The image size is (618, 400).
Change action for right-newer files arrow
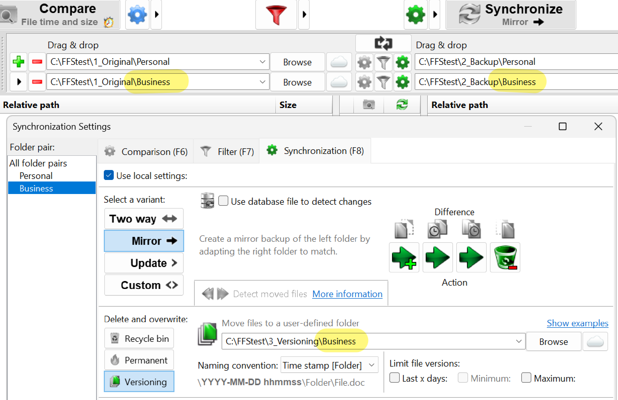click(471, 257)
